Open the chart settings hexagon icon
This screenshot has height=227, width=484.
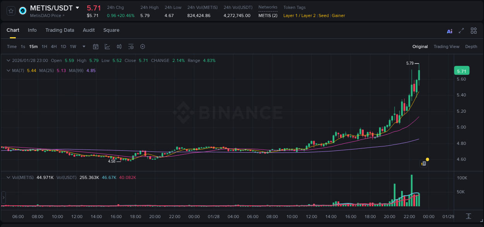(x=142, y=46)
